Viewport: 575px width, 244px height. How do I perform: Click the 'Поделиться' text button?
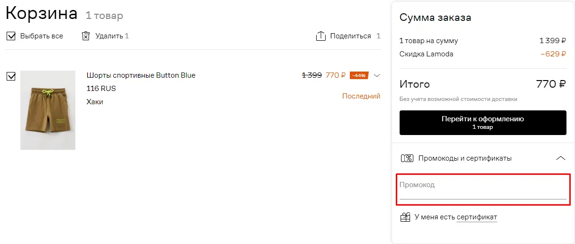click(x=351, y=36)
